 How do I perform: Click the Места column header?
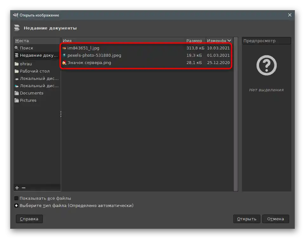coord(37,41)
